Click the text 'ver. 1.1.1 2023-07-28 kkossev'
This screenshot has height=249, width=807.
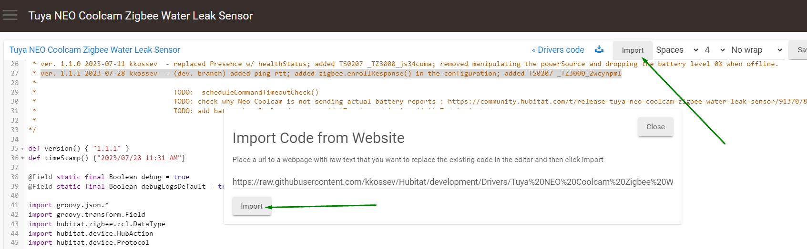pyautogui.click(x=99, y=73)
